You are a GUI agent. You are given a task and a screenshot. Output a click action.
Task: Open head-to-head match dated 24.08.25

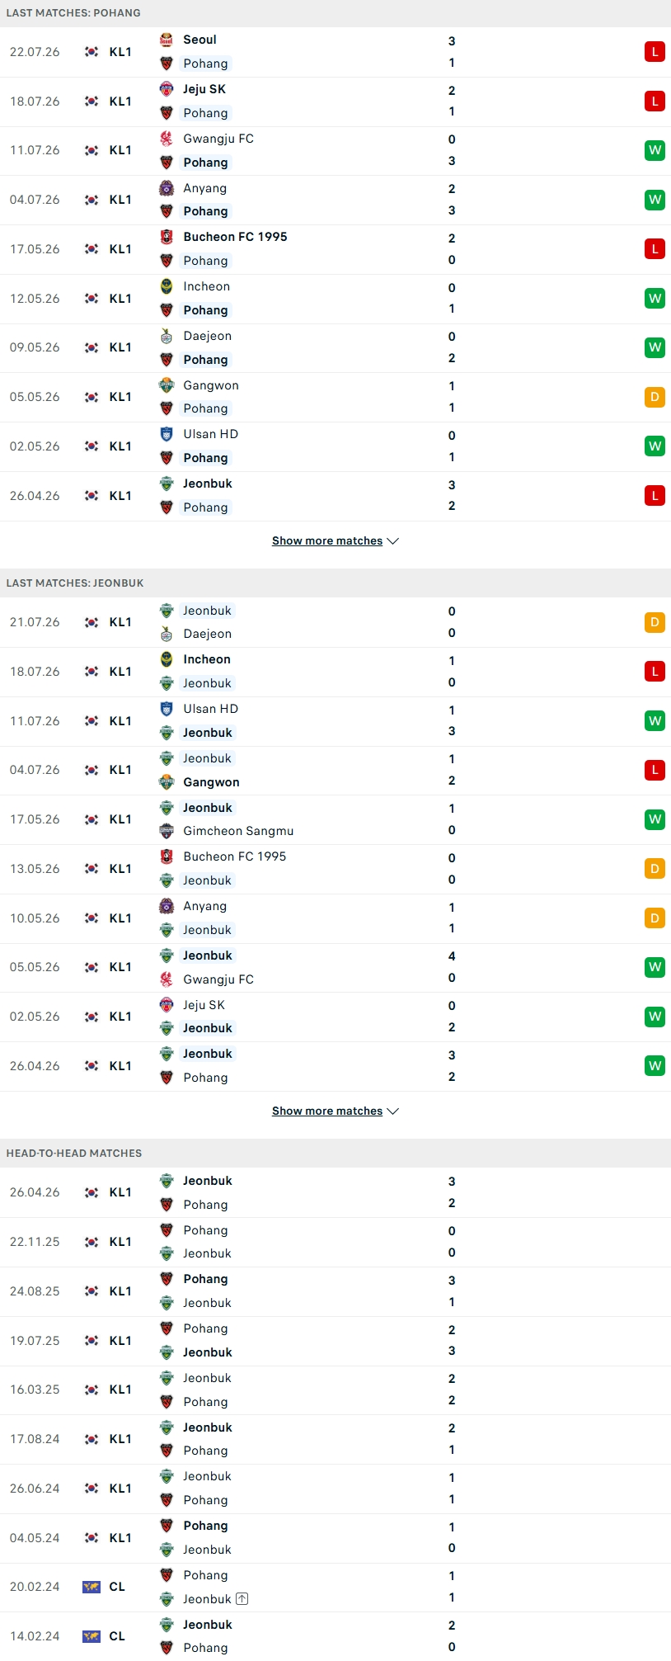pyautogui.click(x=335, y=1291)
